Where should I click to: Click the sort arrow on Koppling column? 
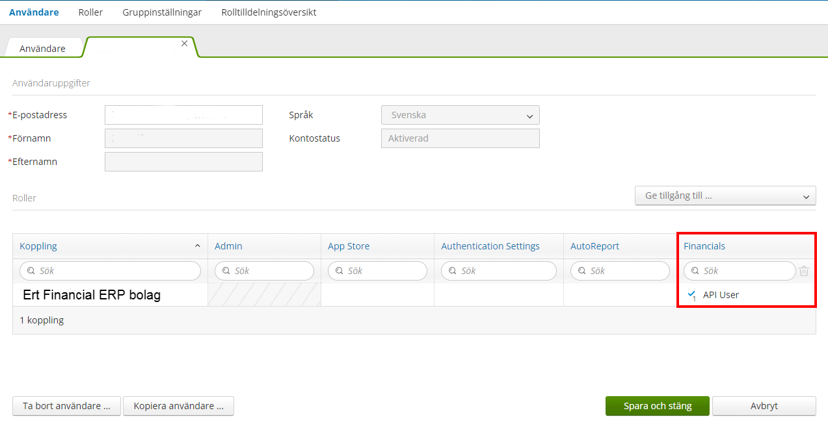[x=197, y=246]
